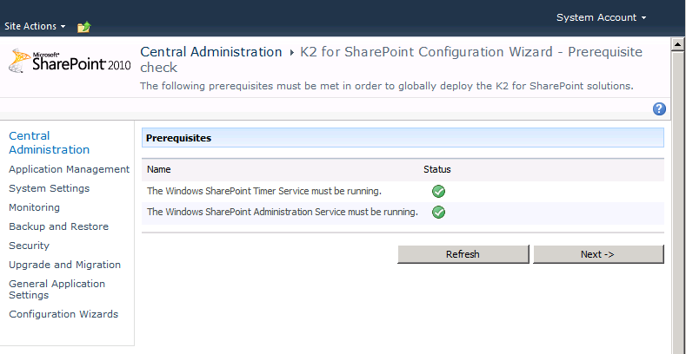Image resolution: width=686 pixels, height=354 pixels.
Task: Click the scrollbar up arrow
Action: tap(678, 43)
